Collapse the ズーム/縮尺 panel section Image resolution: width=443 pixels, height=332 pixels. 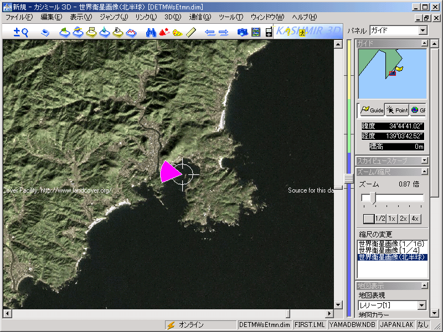pyautogui.click(x=424, y=172)
